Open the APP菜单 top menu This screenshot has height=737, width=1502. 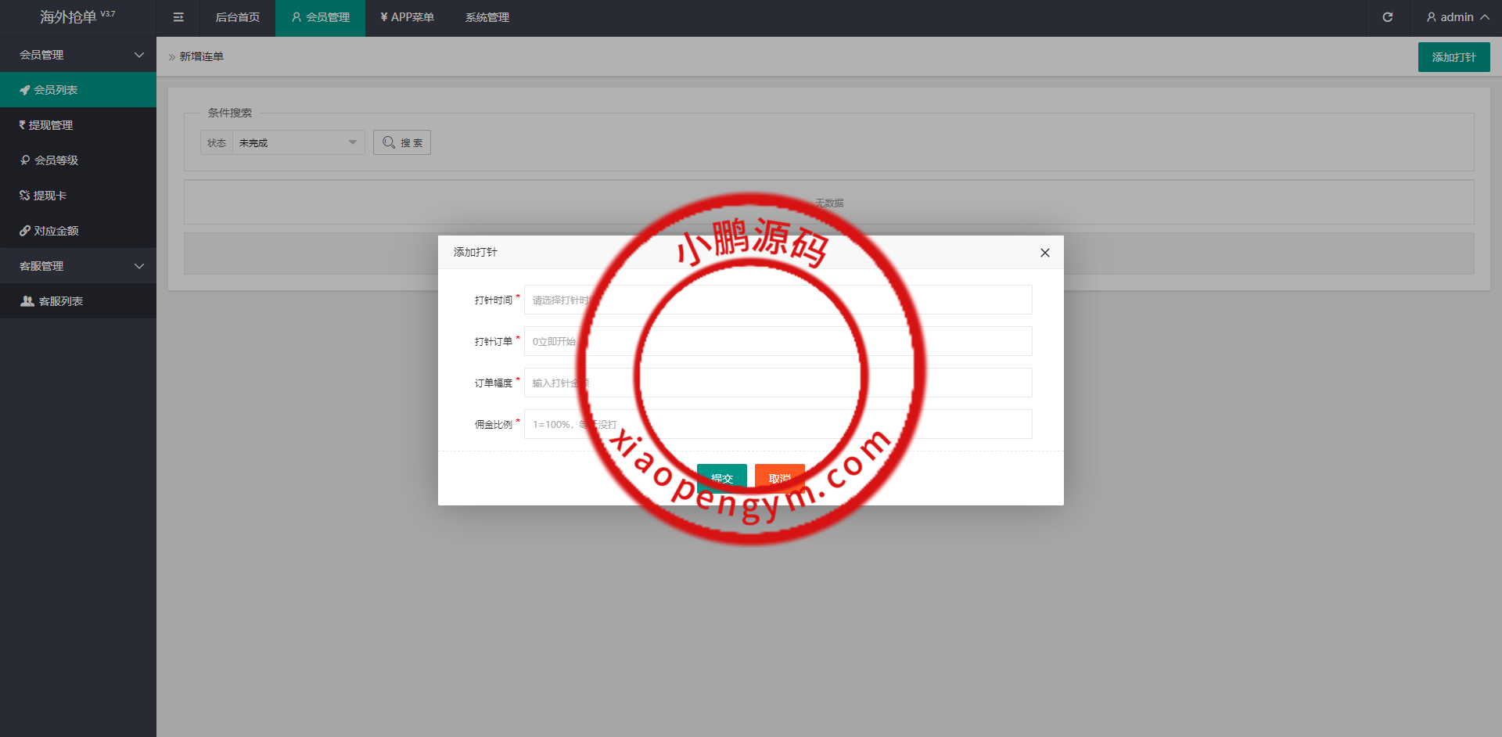click(x=407, y=17)
